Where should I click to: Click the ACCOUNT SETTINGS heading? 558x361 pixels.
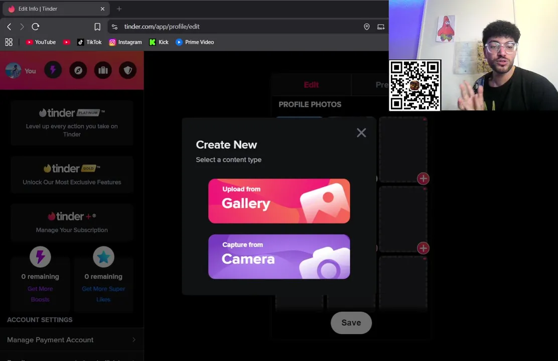click(40, 320)
